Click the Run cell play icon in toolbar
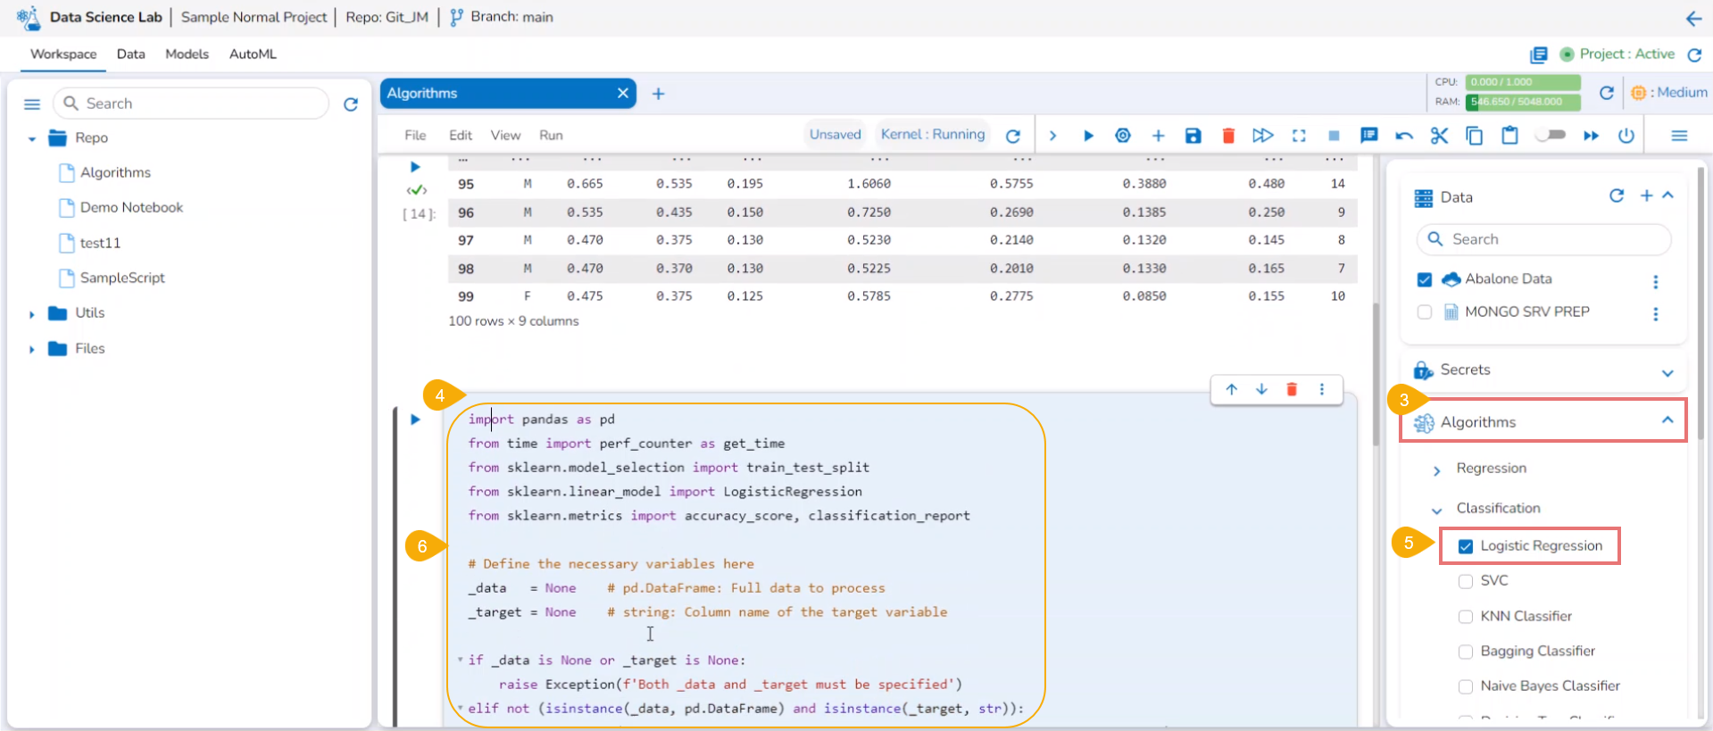1713x731 pixels. [1088, 136]
